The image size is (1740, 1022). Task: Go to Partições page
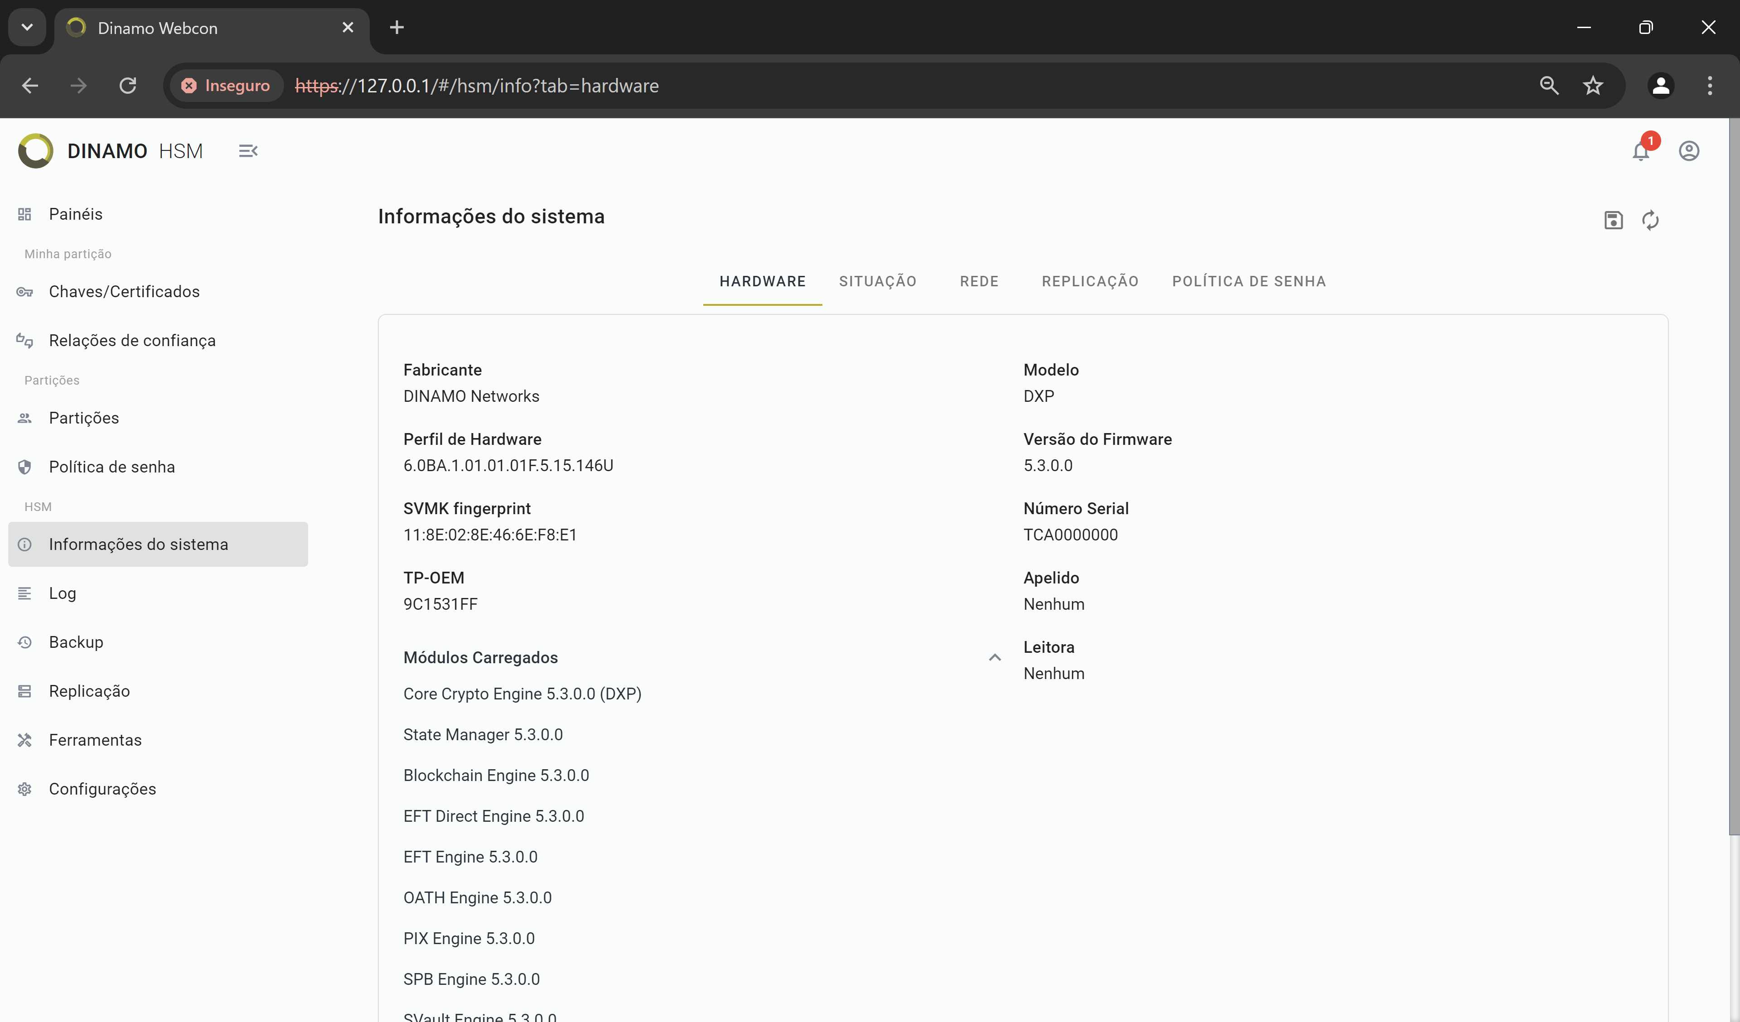coord(158,418)
